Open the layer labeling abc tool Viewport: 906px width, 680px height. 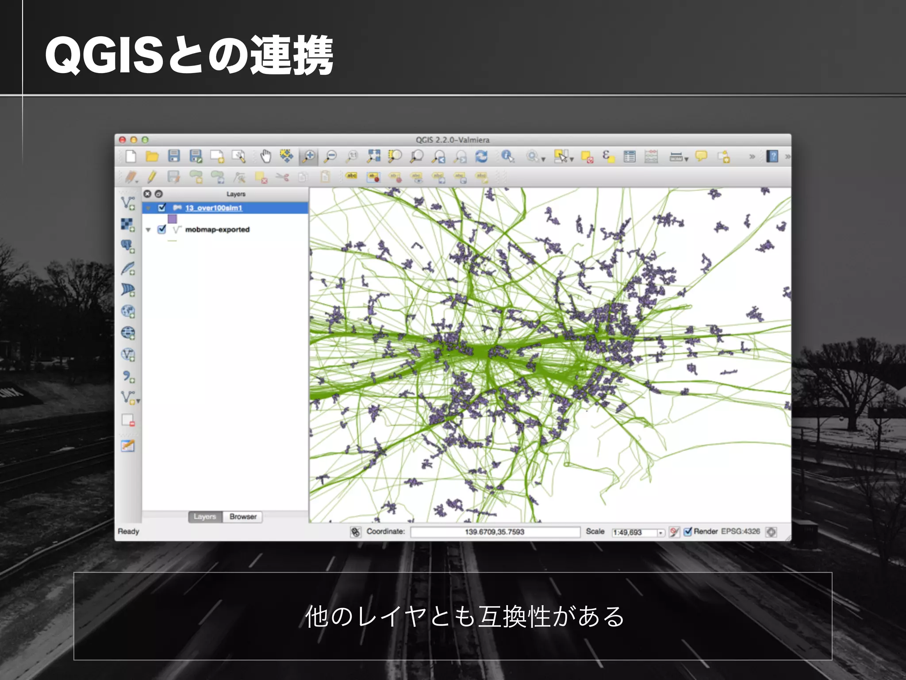tap(352, 177)
